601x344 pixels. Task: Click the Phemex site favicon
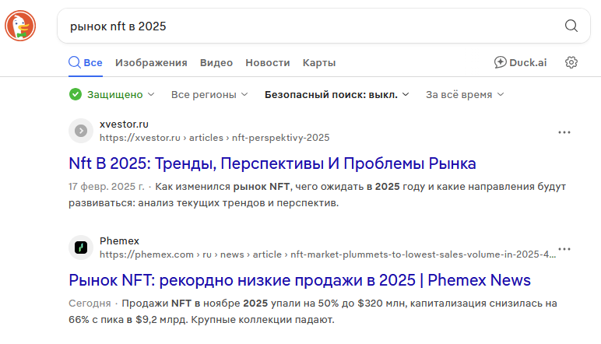pos(81,247)
